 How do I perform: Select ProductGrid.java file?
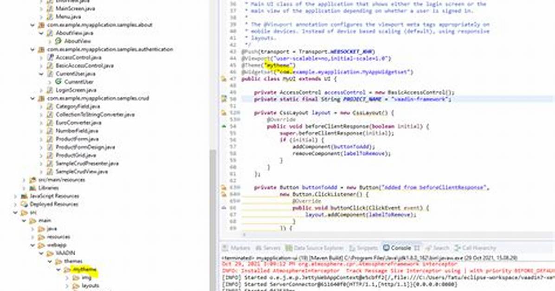(76, 155)
